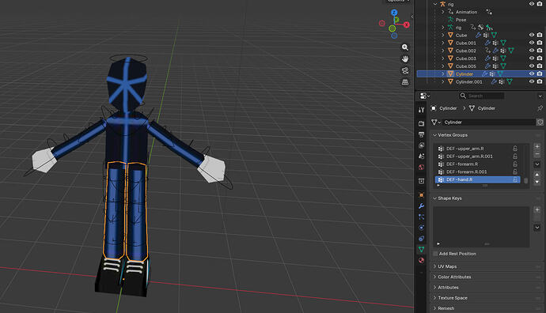Open vertex group specials dropdown
The height and width of the screenshot is (313, 546).
pyautogui.click(x=537, y=164)
